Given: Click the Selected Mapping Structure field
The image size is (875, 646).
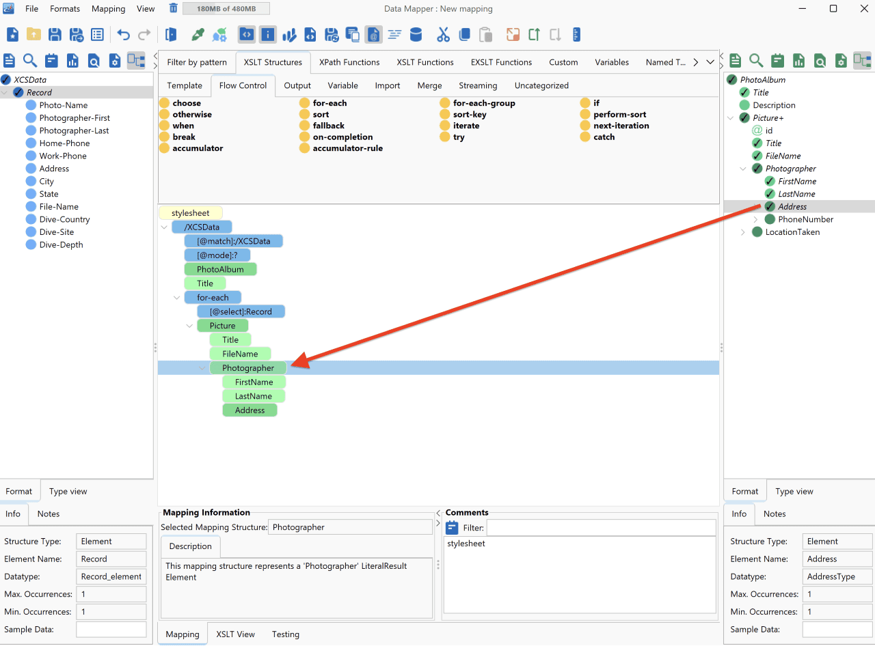Looking at the screenshot, I should (x=351, y=527).
